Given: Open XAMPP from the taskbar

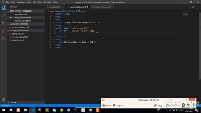Looking at the screenshot, I should point(18,110).
